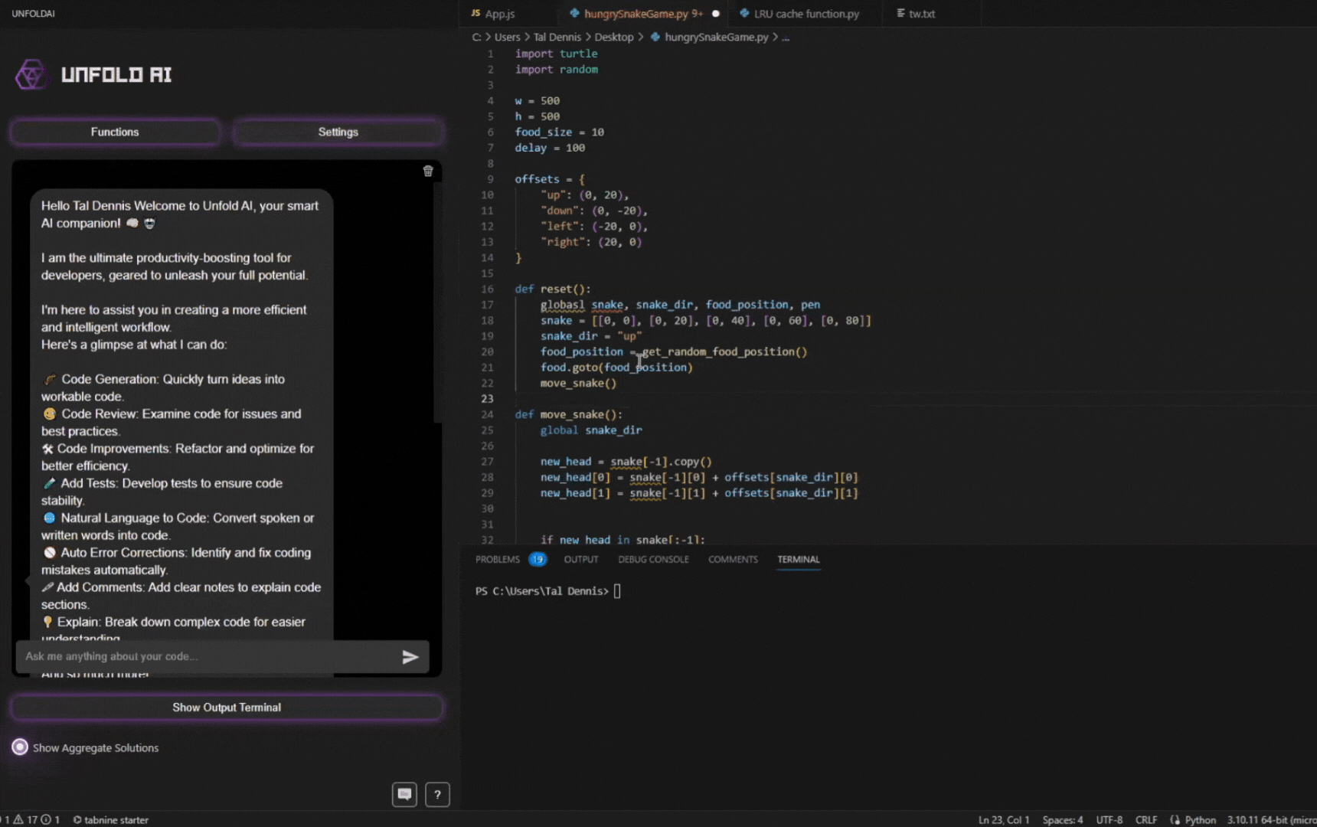
Task: Open the LRU cache function.py tab
Action: 799,14
